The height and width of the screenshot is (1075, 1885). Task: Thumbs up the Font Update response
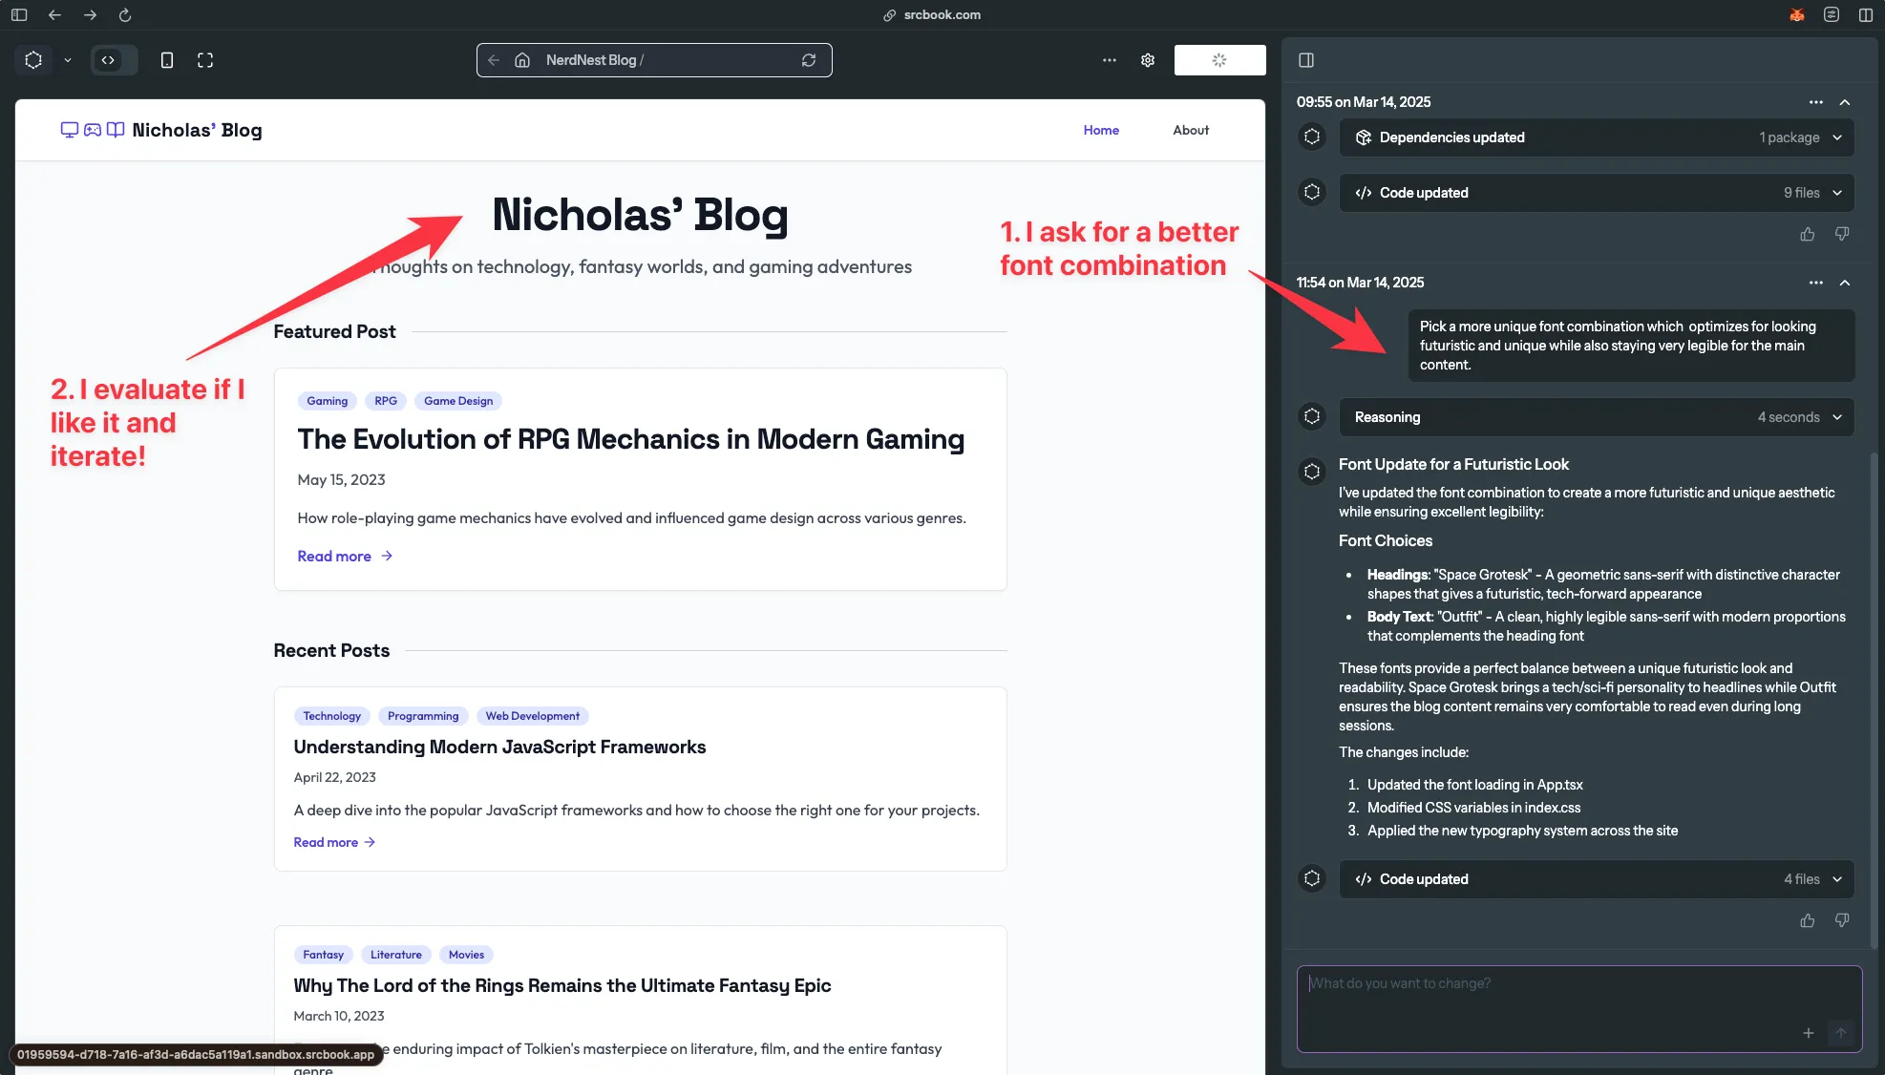(1807, 920)
